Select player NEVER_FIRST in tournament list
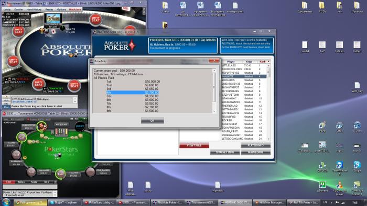 pos(244,131)
